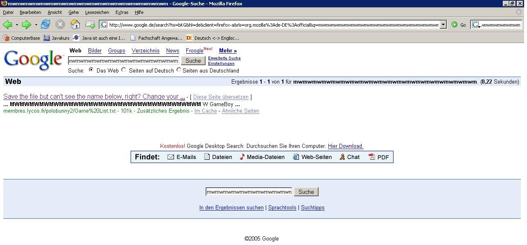Open the Gehe menu
Image resolution: width=527 pixels, height=245 pixels.
(74, 12)
